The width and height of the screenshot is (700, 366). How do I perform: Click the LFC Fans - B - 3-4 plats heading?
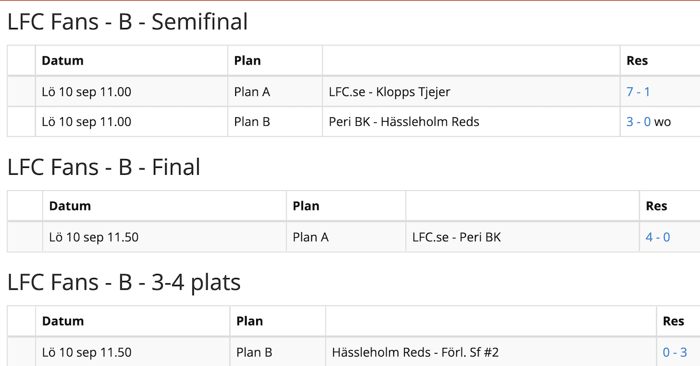(124, 283)
